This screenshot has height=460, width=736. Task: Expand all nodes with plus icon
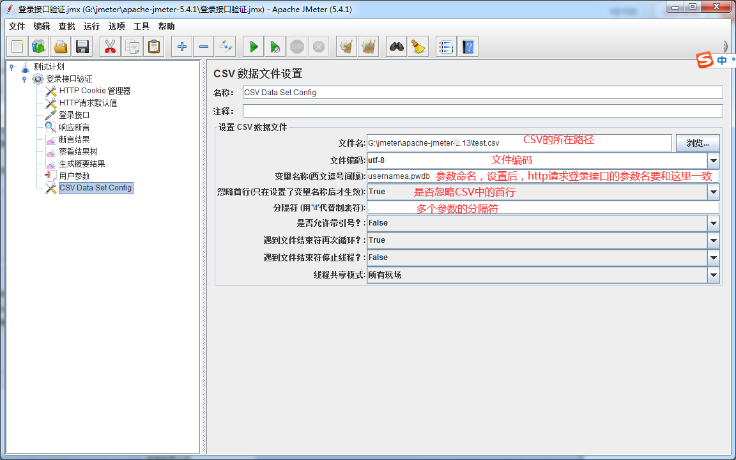tap(181, 47)
